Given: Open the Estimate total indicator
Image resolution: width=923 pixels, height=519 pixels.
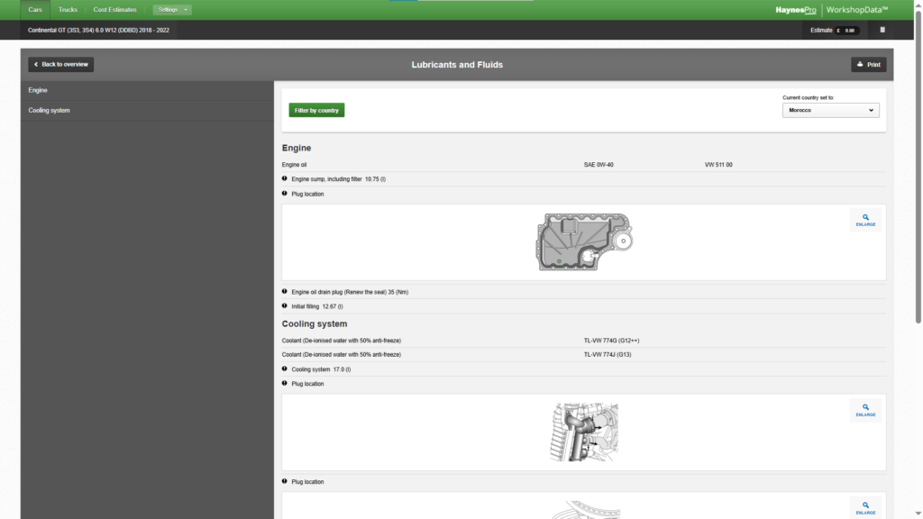Looking at the screenshot, I should (834, 30).
